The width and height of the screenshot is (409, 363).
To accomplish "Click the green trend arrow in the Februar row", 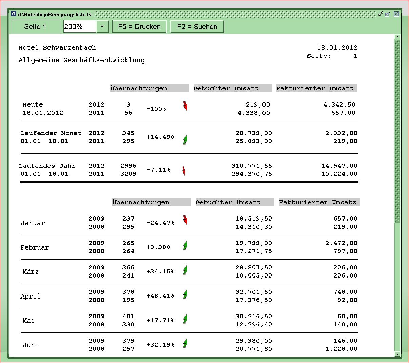I will [185, 245].
